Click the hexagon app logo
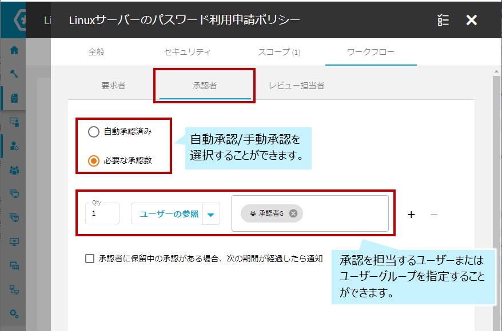The height and width of the screenshot is (331, 502). (x=20, y=20)
